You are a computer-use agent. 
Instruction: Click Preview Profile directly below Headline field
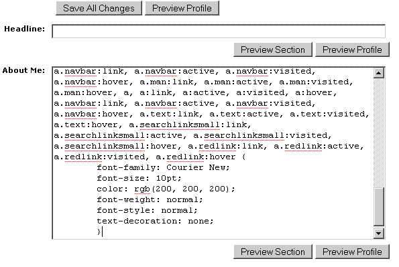tap(352, 50)
